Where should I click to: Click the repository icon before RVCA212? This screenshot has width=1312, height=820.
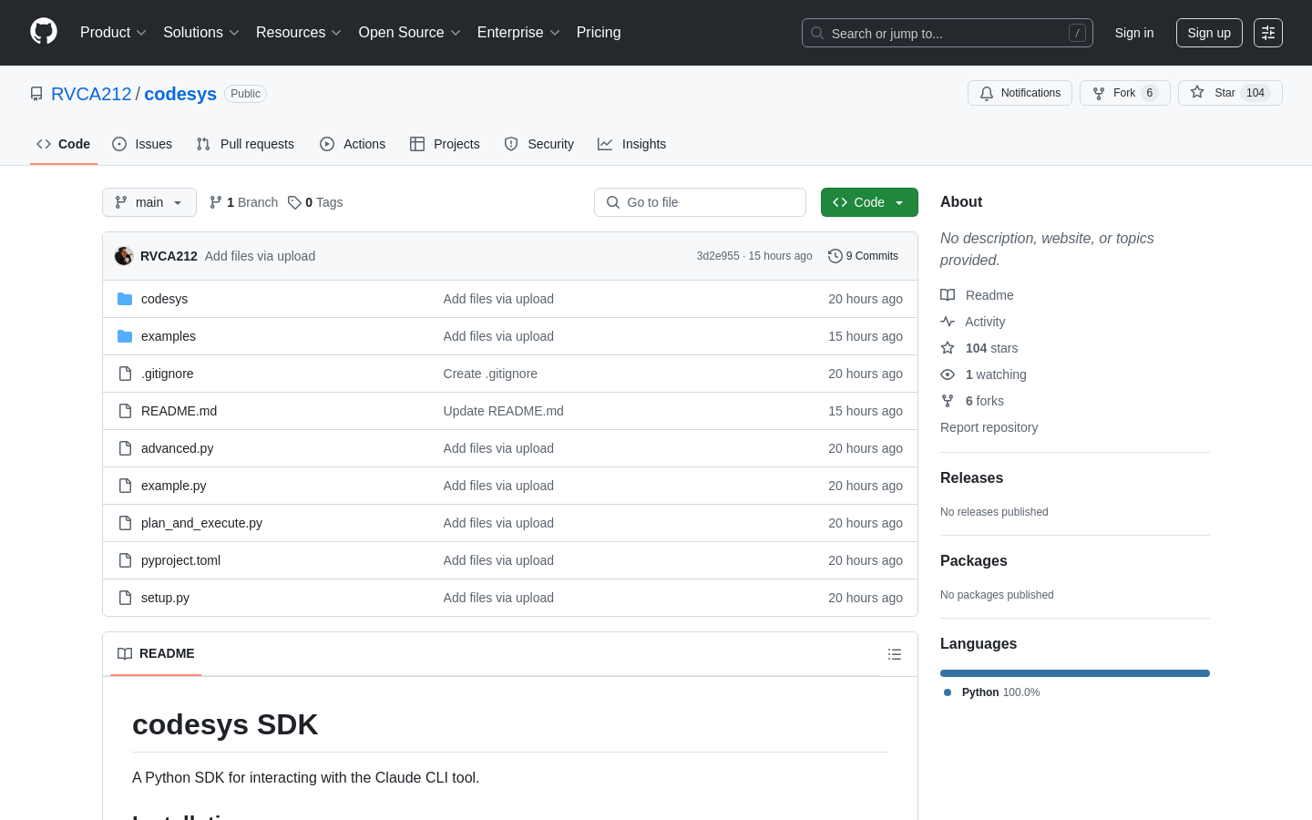[36, 94]
